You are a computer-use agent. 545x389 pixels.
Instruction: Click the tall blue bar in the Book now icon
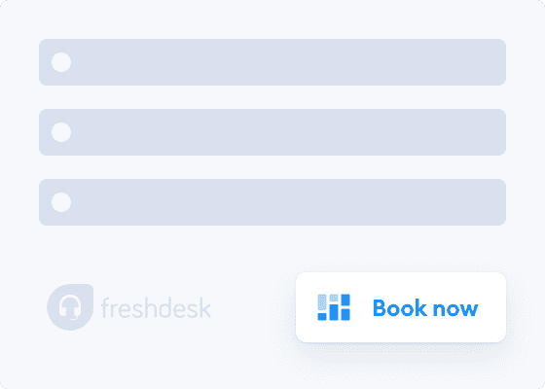tap(334, 312)
